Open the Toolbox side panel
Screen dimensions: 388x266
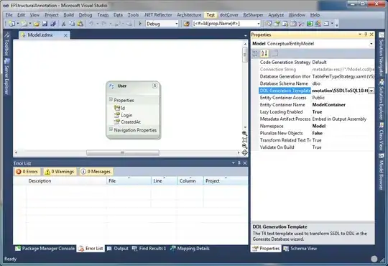point(6,45)
